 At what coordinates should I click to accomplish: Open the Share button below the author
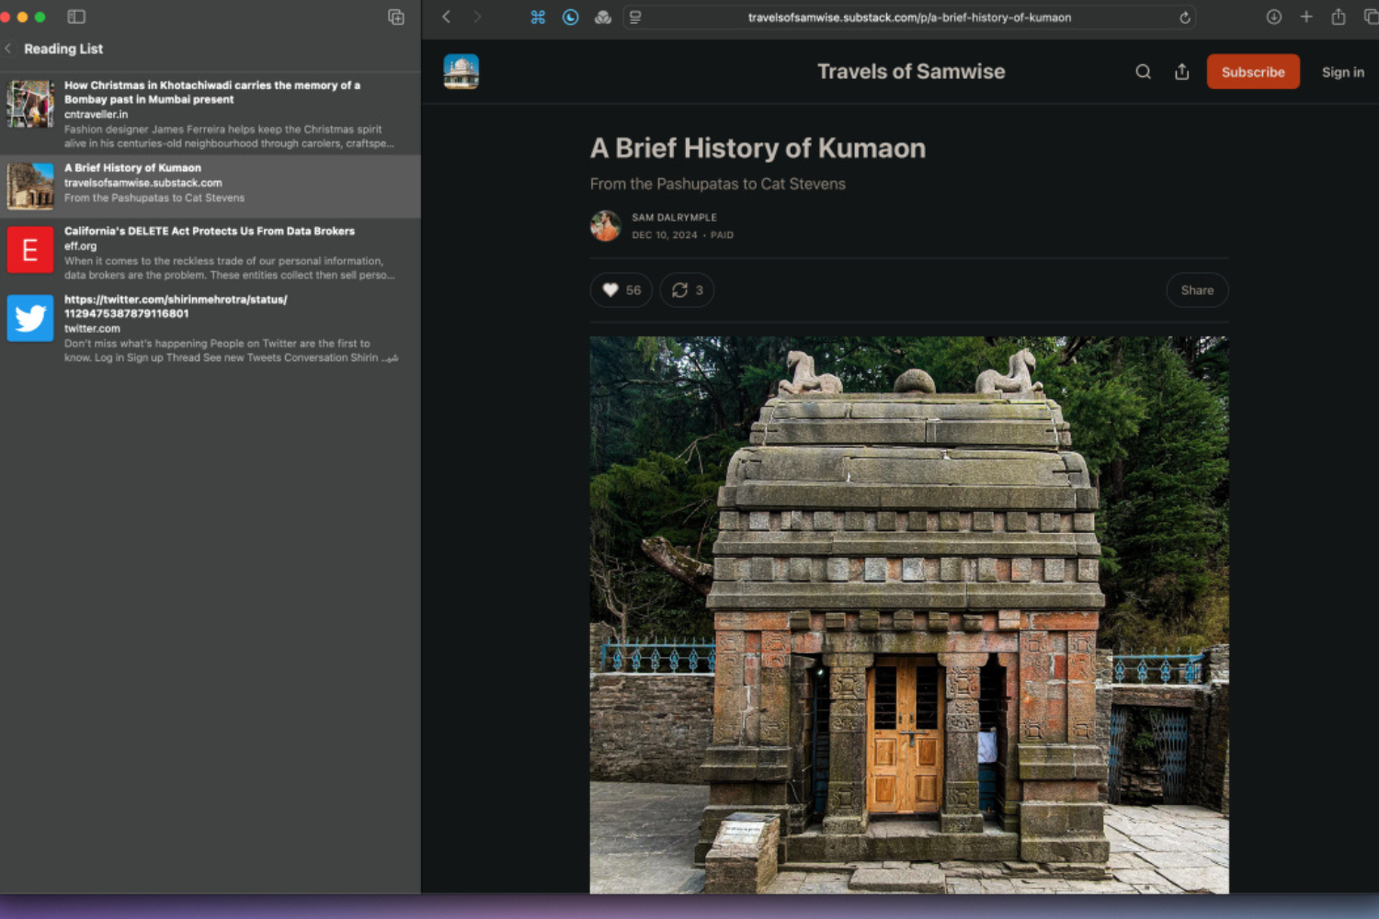point(1197,290)
